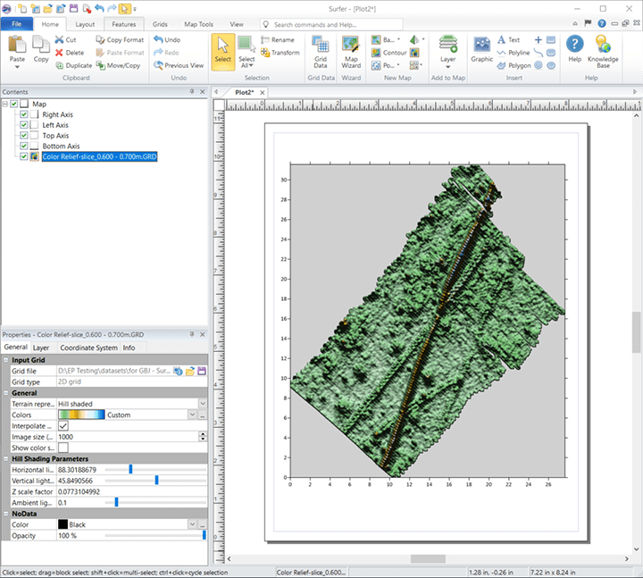Save the grid file from Properties
Screen dimensions: 643x578
coord(202,371)
